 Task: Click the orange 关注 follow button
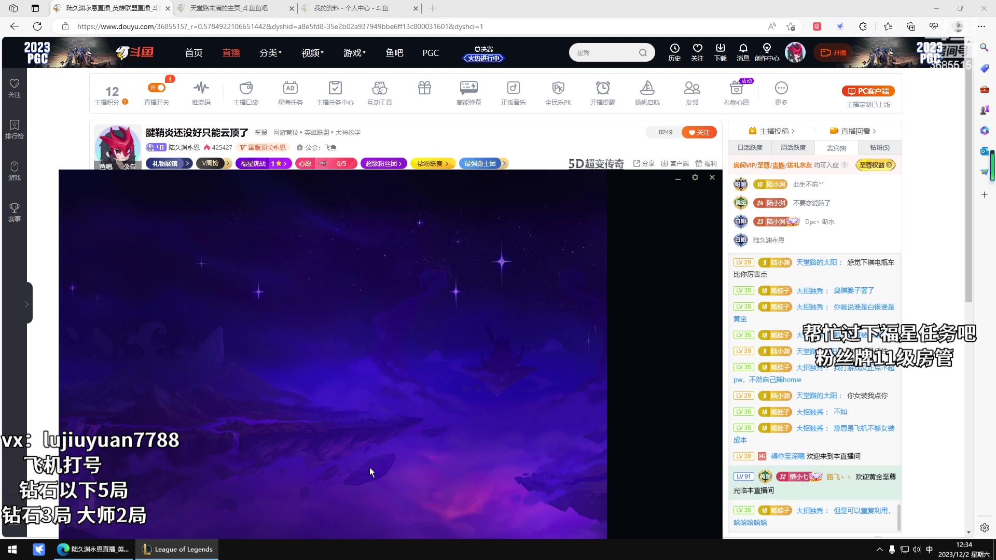tap(699, 132)
